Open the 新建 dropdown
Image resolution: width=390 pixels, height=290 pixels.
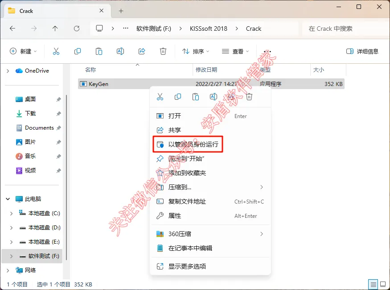tap(23, 51)
